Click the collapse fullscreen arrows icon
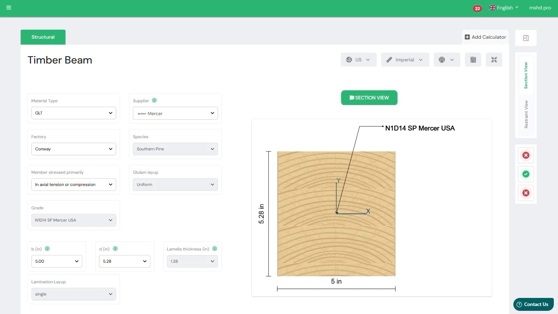Screen dimensions: 558x314 (494, 60)
